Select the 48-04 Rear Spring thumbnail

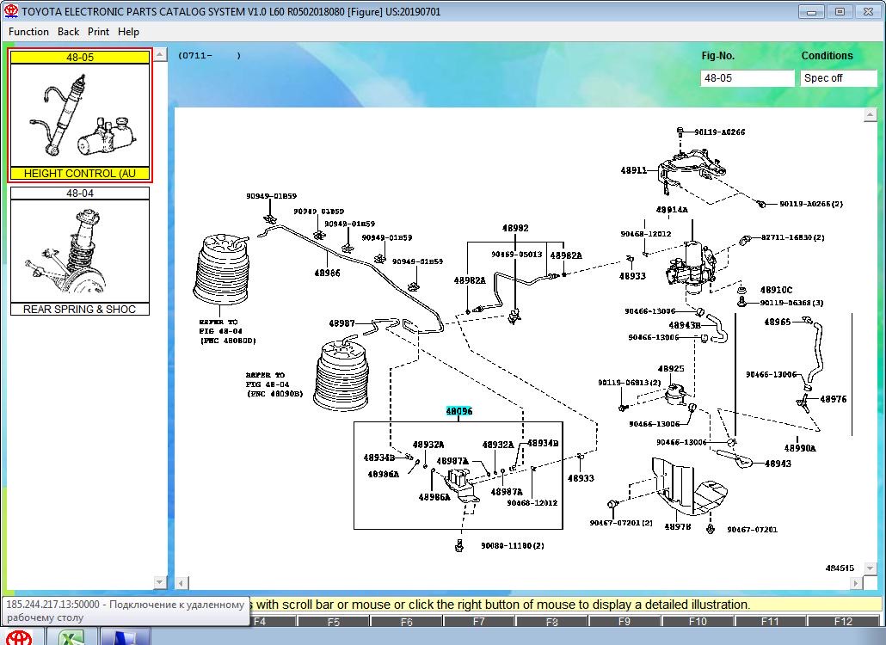click(81, 251)
